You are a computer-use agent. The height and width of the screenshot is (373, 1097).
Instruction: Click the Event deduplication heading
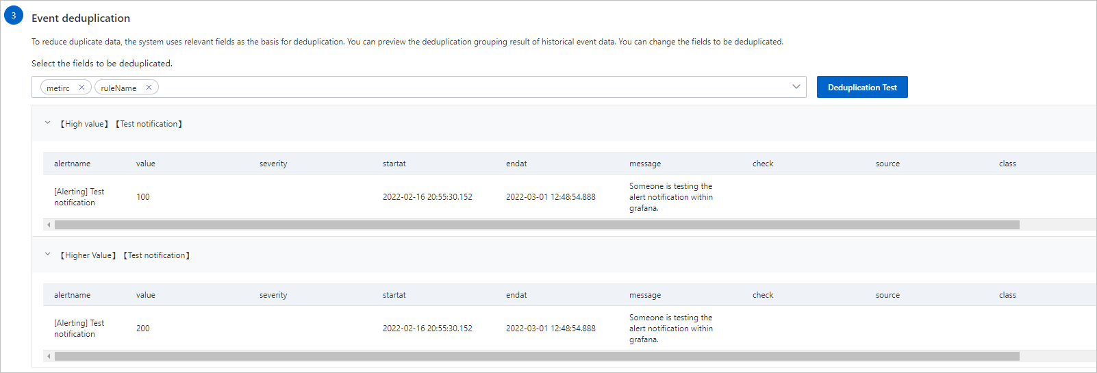pos(81,18)
